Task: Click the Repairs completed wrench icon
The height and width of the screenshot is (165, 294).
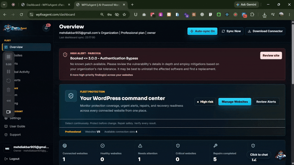Action: (x=216, y=146)
